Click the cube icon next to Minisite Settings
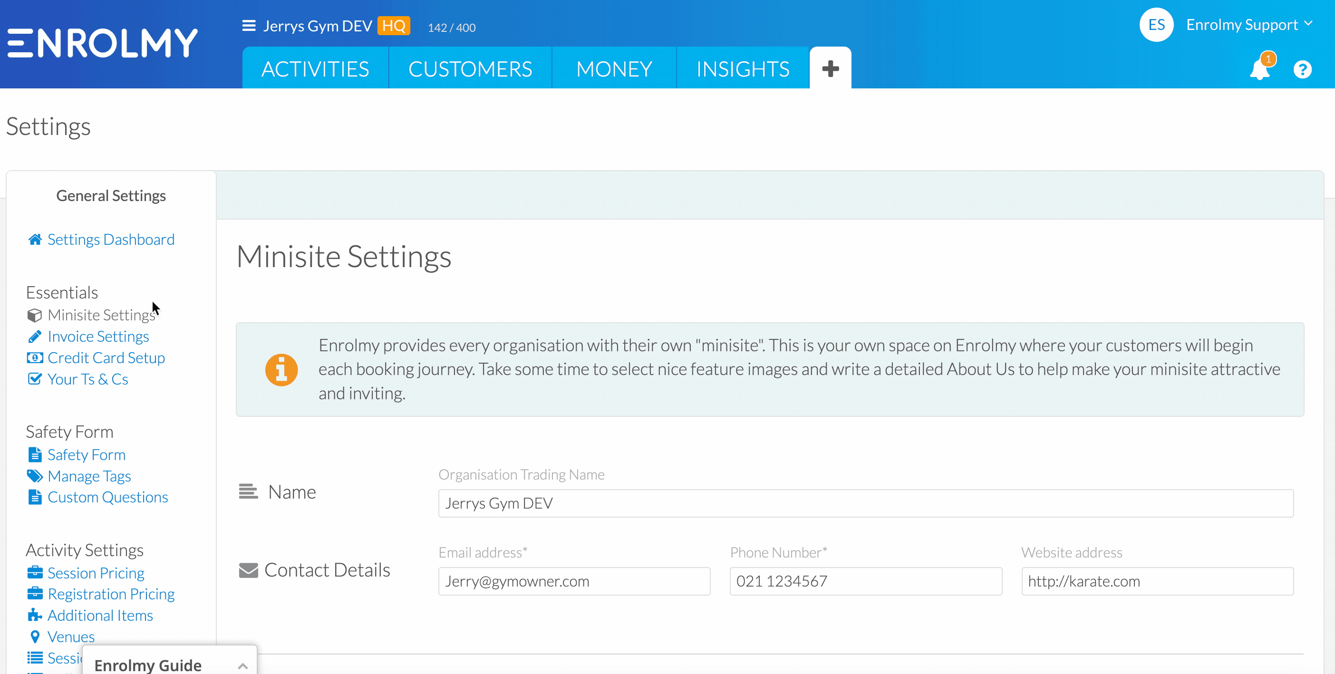The height and width of the screenshot is (674, 1335). [35, 315]
